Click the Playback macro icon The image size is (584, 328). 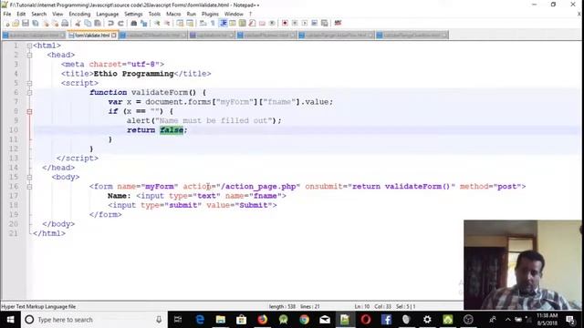click(304, 23)
